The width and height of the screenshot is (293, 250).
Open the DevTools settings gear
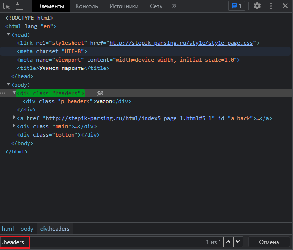click(257, 6)
